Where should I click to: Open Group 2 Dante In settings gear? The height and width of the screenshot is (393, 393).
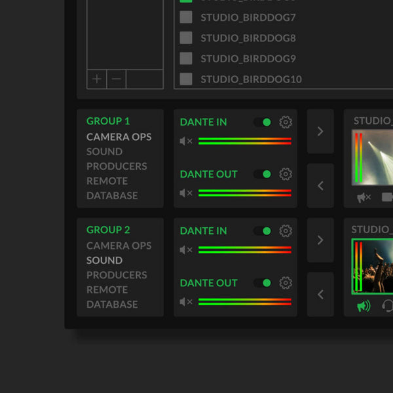286,231
